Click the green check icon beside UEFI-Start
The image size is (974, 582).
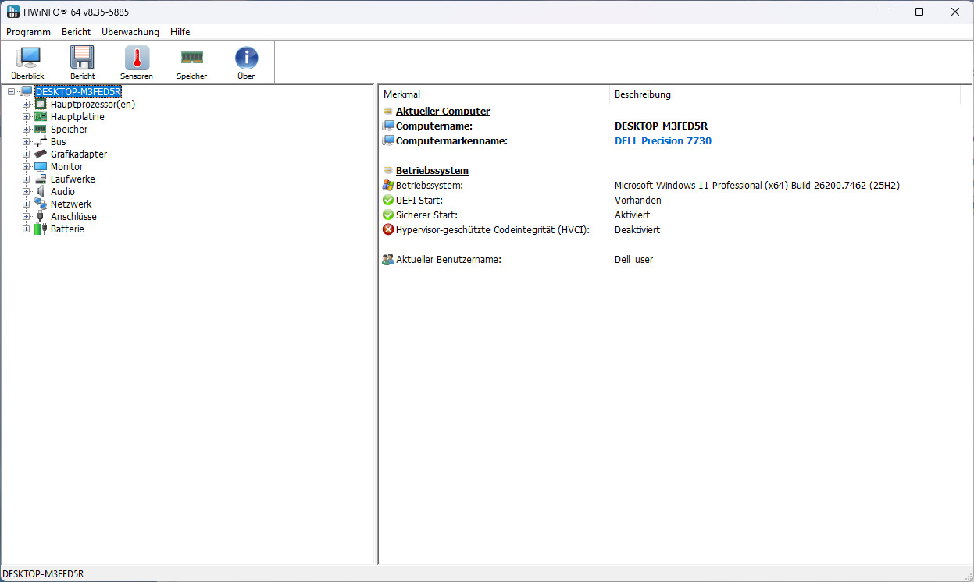pos(388,201)
